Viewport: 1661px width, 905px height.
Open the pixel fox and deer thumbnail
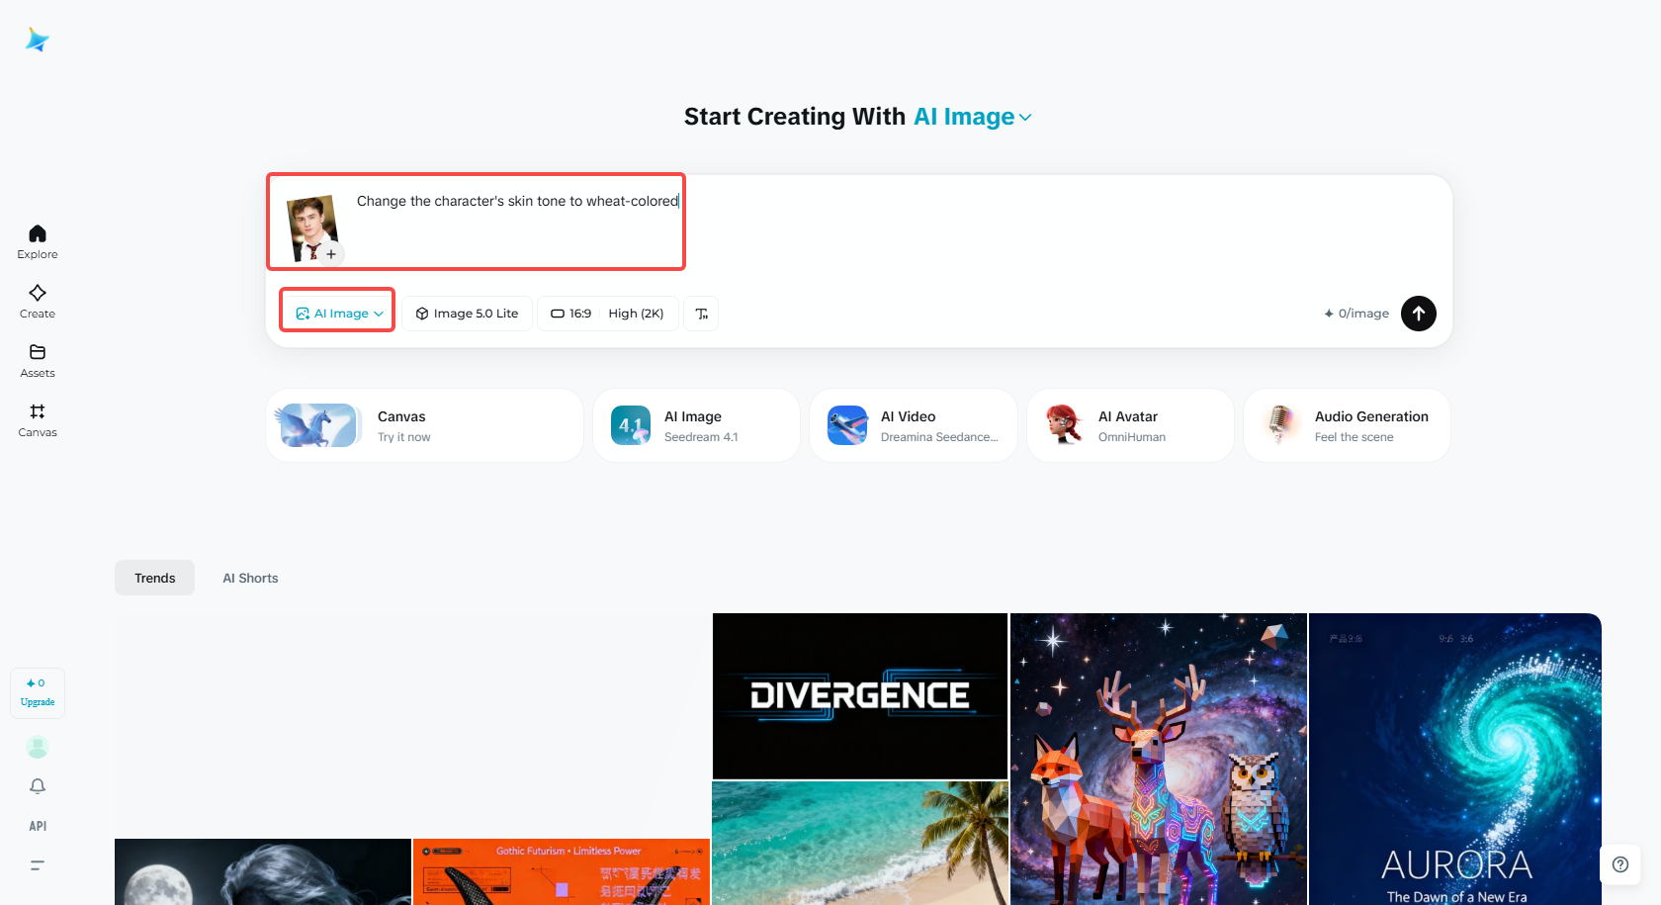point(1159,760)
